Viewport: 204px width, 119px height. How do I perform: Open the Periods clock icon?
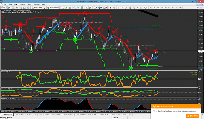100,8
